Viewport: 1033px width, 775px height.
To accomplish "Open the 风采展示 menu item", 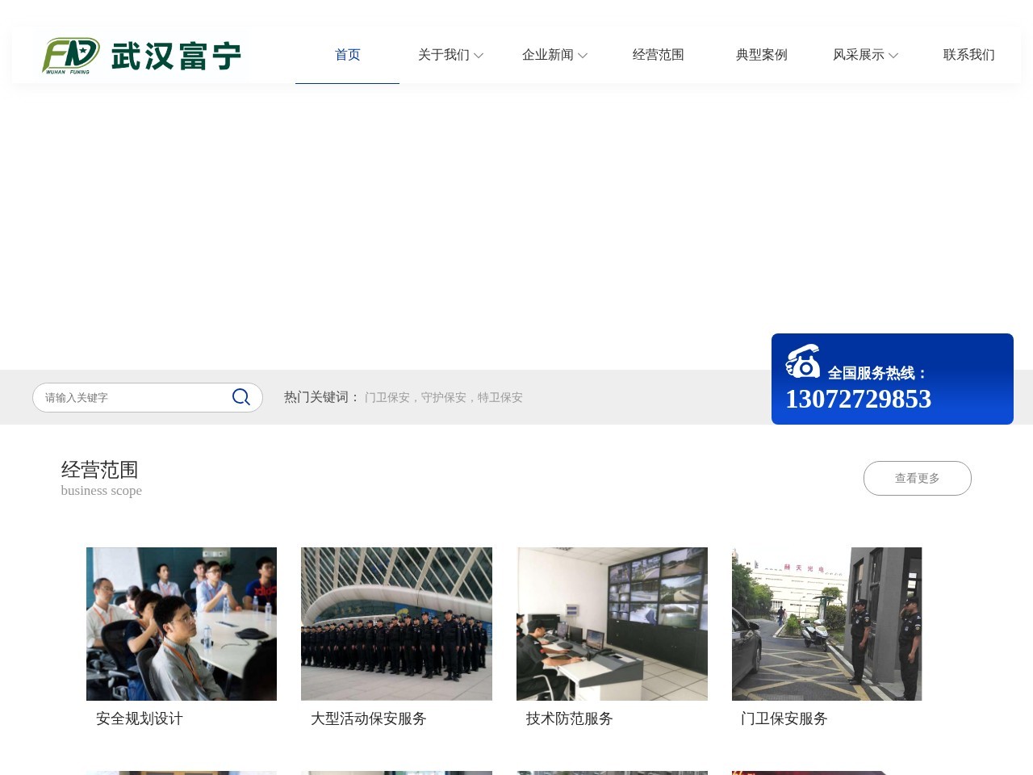I will [x=859, y=55].
